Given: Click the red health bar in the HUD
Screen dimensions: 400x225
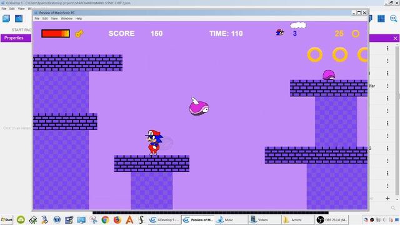Looking at the screenshot, I should coord(56,33).
